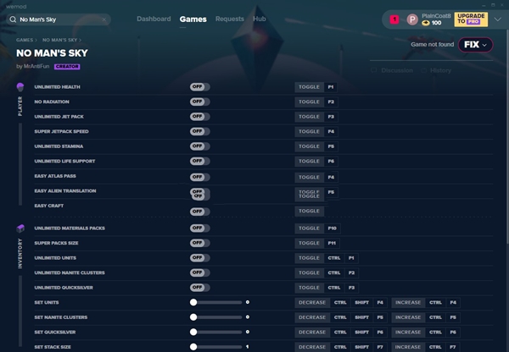Enable Unlimited Nanite Clusters
Image resolution: width=509 pixels, height=352 pixels.
pyautogui.click(x=200, y=273)
